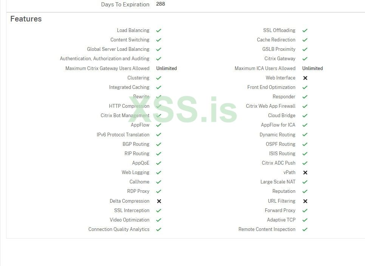The height and width of the screenshot is (266, 365).
Task: Click the Large Scale NAT label
Action: click(278, 182)
